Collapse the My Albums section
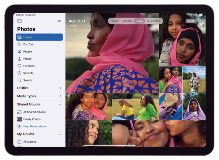The width and height of the screenshot is (219, 160). pos(60,134)
